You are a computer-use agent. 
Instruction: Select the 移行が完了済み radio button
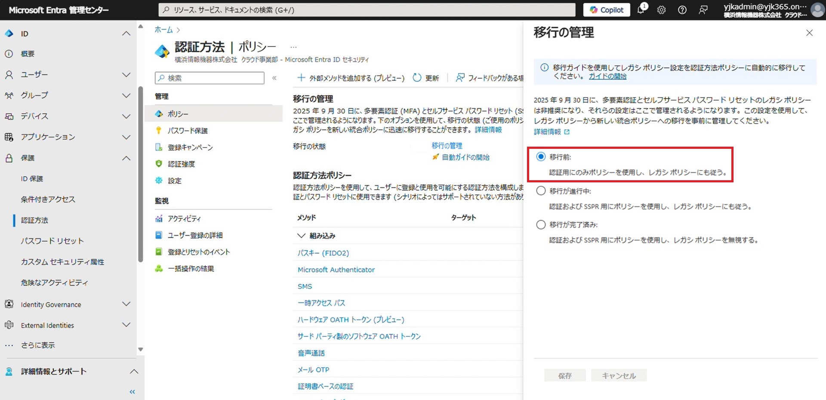click(541, 225)
